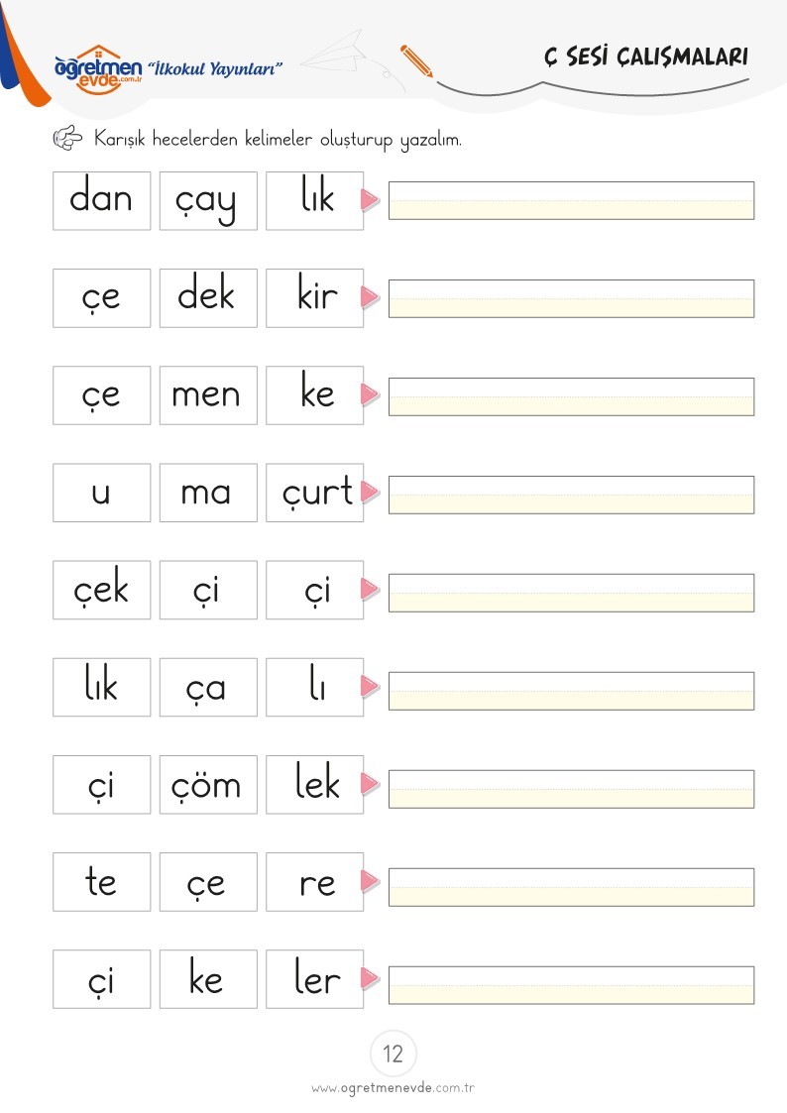Click the answer line for 'çek çi çi'
Screen dimensions: 787x1113
tap(571, 593)
